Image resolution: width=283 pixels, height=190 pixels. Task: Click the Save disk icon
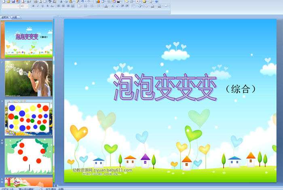click(x=13, y=2)
